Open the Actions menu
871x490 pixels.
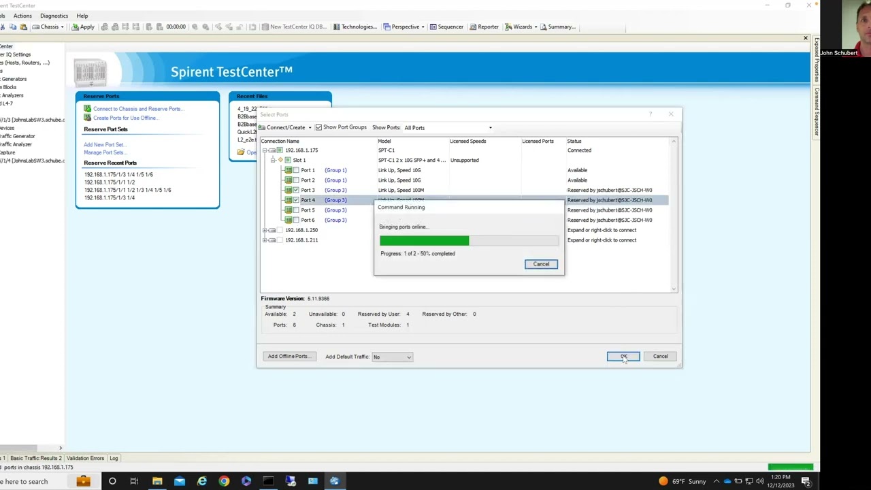tap(22, 16)
